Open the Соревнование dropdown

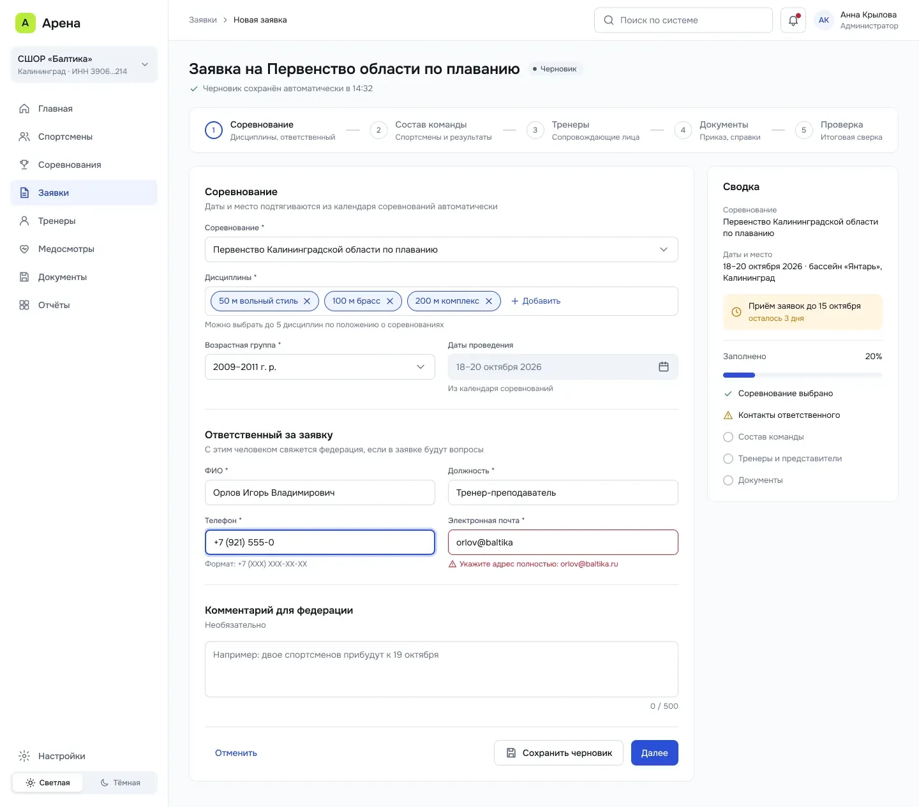pos(441,249)
